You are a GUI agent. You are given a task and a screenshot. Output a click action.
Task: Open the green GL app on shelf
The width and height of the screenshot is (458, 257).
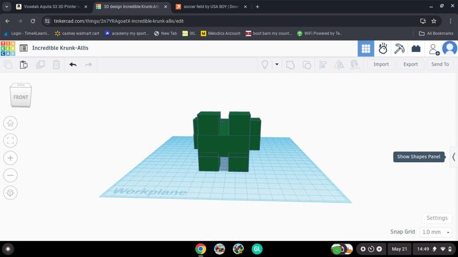257,249
